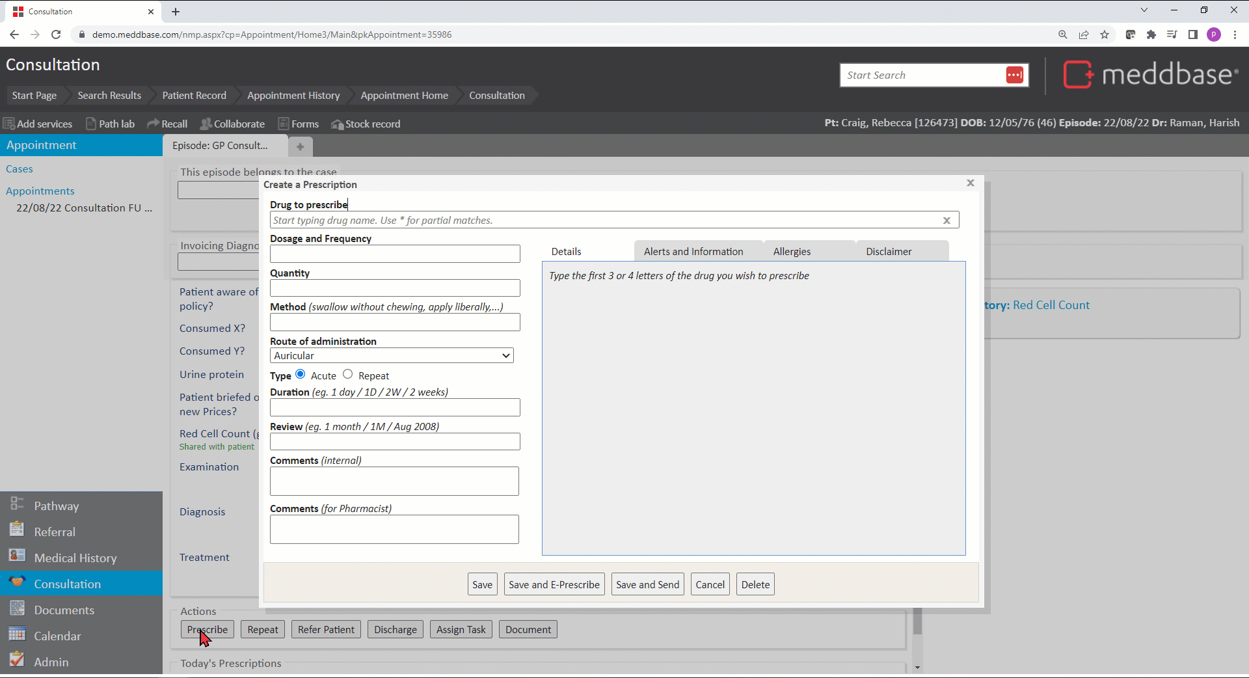Switch to the Allergies tab
Screen dimensions: 1249x678
792,252
